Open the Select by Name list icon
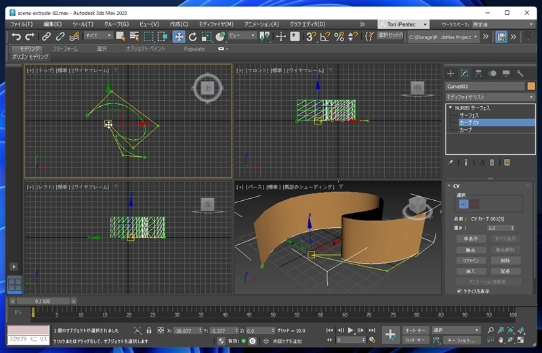This screenshot has height=353, width=542. (x=134, y=37)
